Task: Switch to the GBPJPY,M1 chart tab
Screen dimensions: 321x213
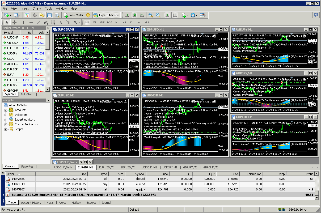Action: pos(191,167)
